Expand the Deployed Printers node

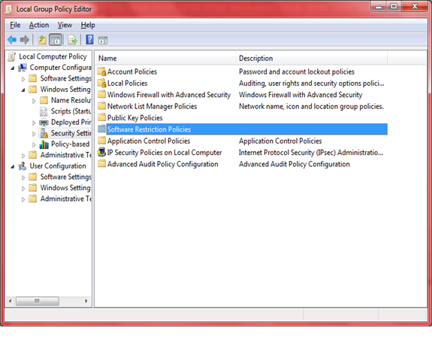(34, 123)
